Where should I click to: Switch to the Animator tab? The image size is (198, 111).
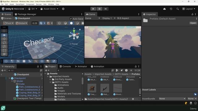[81, 67]
